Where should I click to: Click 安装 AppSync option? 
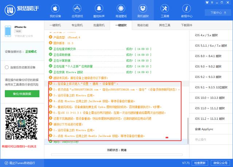(x=211, y=129)
